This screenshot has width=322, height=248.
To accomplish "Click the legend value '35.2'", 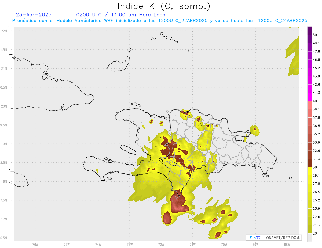I will tap(316, 134).
